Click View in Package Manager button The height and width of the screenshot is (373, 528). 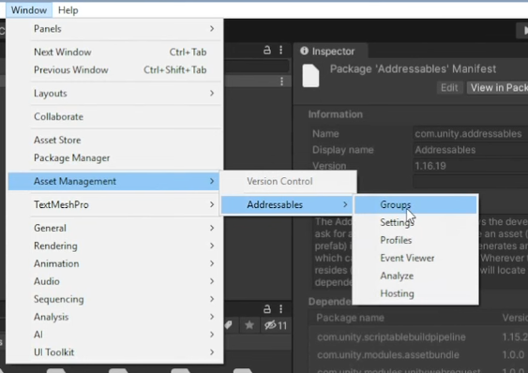(x=497, y=88)
